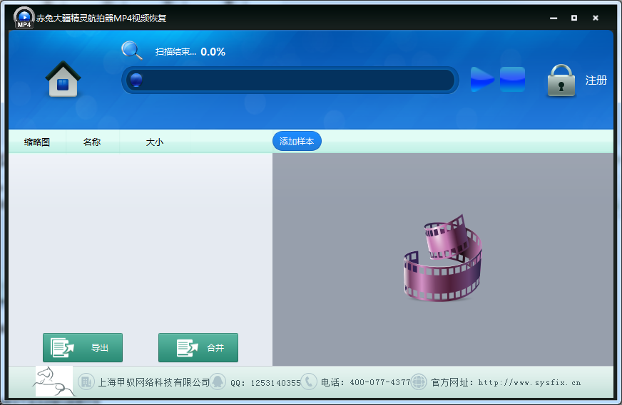Click the building icon beside company name
The width and height of the screenshot is (622, 405).
[x=86, y=382]
